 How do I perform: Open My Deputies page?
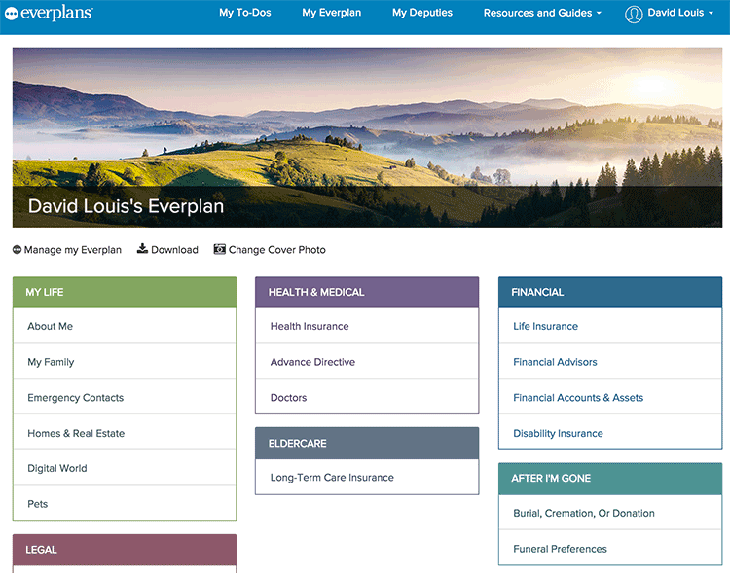point(422,13)
